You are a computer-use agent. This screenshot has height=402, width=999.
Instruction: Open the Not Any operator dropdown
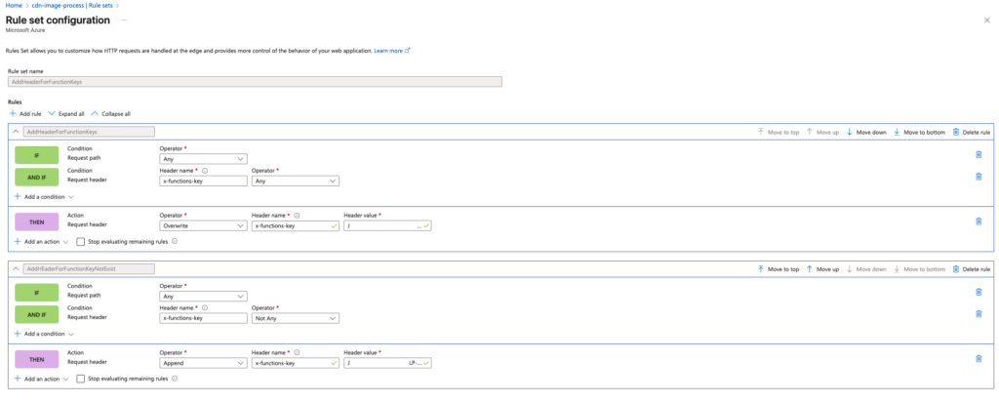tap(295, 317)
